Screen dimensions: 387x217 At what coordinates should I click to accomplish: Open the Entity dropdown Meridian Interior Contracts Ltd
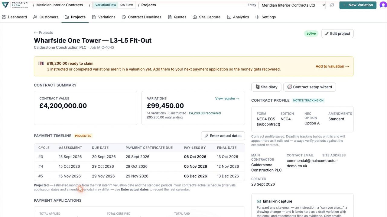(x=293, y=5)
